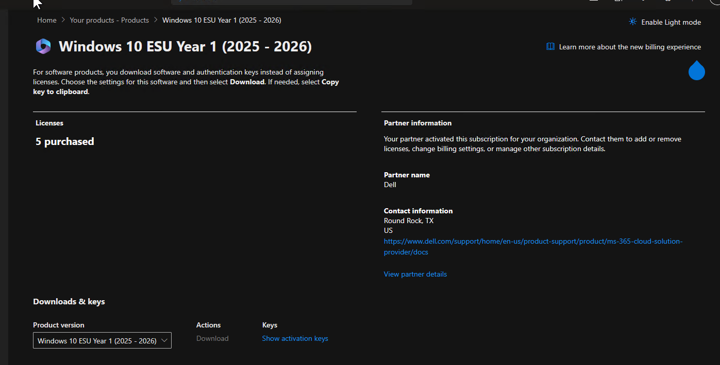The image size is (720, 365).
Task: Click the Enable Light mode button
Action: point(665,22)
